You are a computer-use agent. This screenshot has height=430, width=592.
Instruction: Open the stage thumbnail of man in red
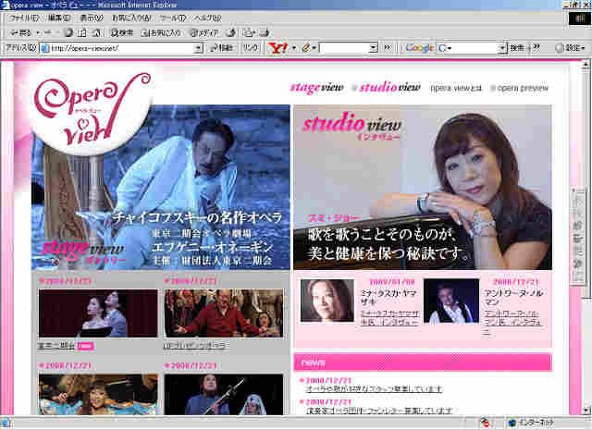click(x=224, y=313)
